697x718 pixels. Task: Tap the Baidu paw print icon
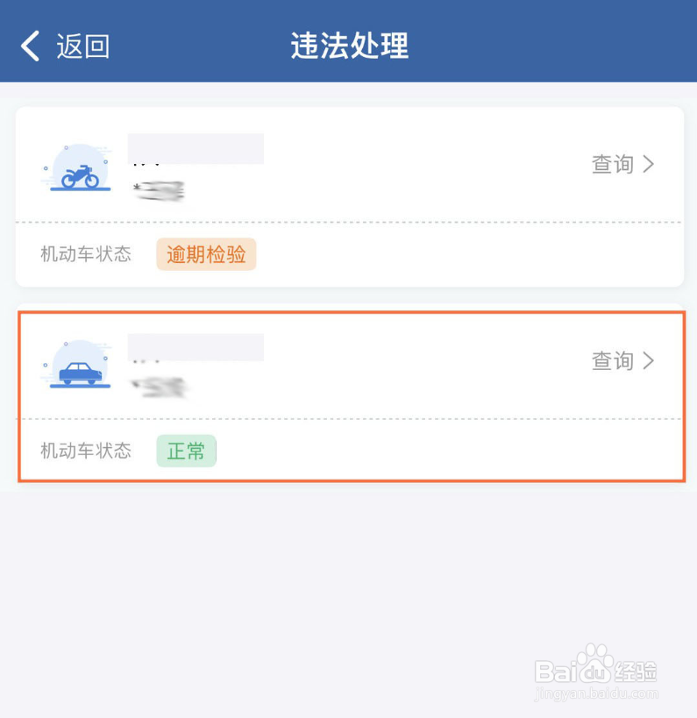click(594, 662)
